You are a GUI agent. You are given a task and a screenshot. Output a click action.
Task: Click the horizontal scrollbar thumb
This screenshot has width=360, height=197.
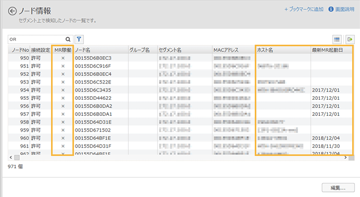click(x=17, y=157)
